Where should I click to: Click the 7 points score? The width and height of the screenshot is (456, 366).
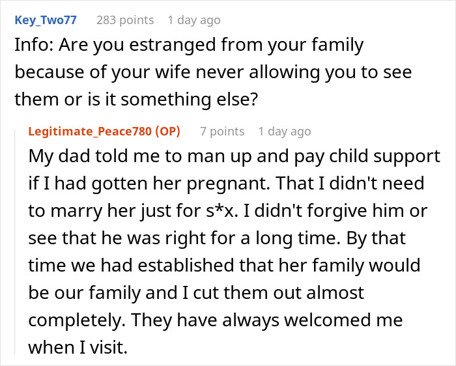(x=222, y=131)
